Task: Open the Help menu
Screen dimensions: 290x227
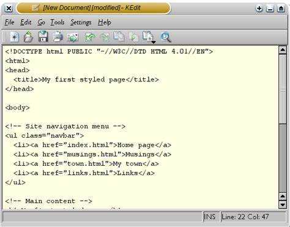Action: coord(105,22)
